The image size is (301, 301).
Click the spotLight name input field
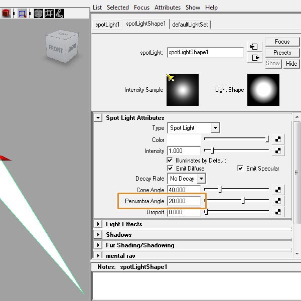click(x=205, y=52)
